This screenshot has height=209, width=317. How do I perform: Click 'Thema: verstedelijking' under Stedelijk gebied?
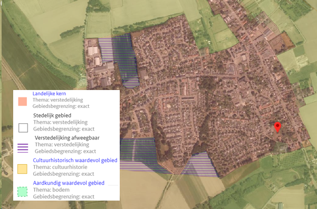(x=61, y=122)
